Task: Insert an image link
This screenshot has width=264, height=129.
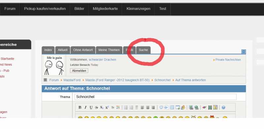Action: pos(191,107)
